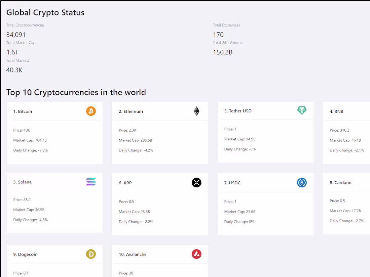The image size is (370, 277).
Task: Click the Total Exchanges value 170
Action: click(x=218, y=35)
